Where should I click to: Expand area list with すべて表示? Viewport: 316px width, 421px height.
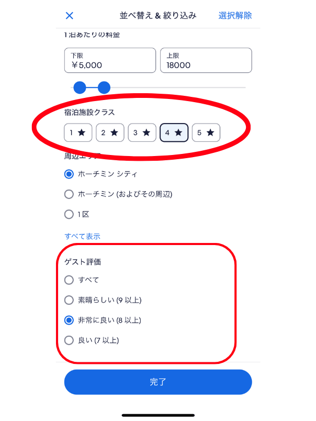82,236
